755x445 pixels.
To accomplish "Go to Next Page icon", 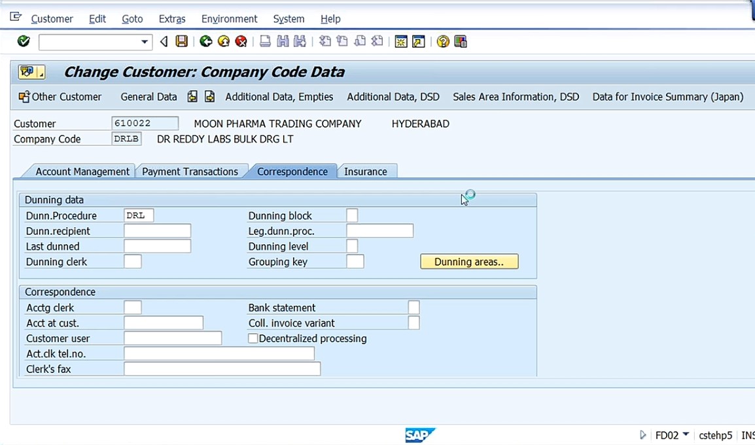I will tap(360, 41).
